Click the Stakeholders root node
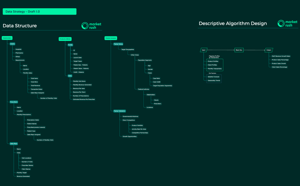The image size is (300, 186). click(7, 38)
